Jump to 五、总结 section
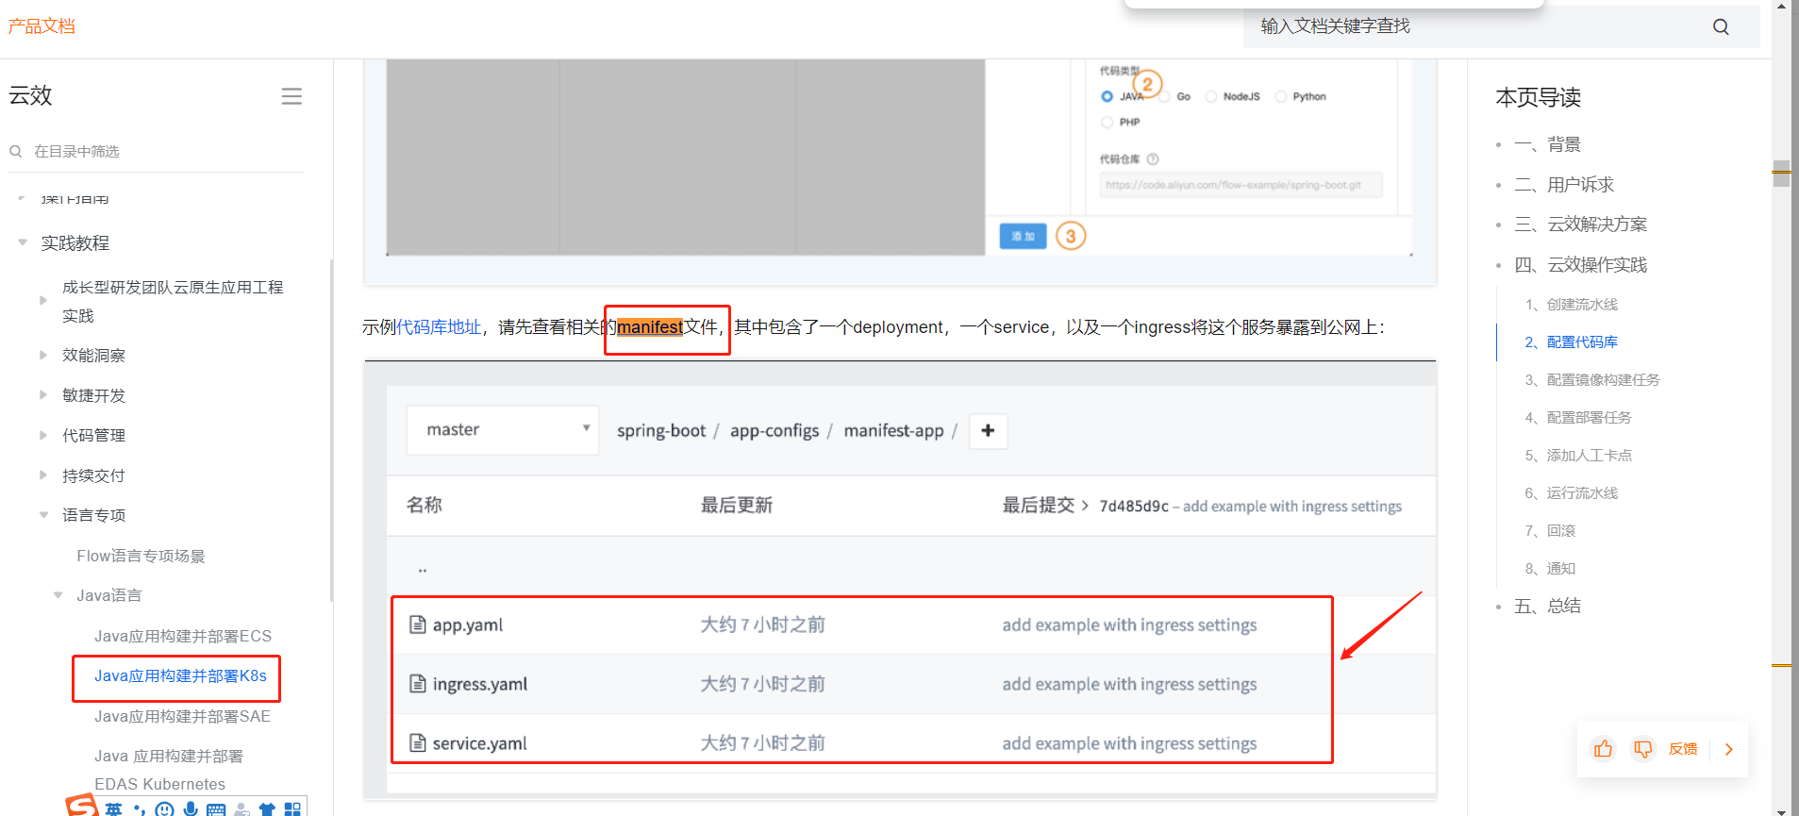Image resolution: width=1799 pixels, height=816 pixels. [x=1547, y=606]
